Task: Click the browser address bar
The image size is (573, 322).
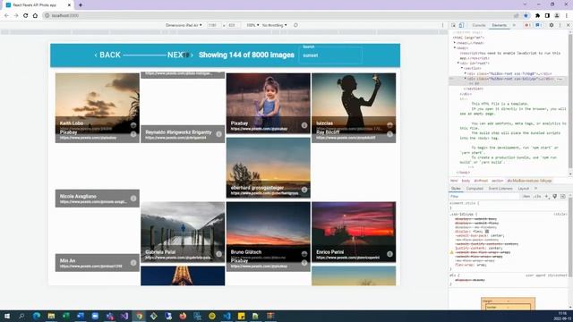Action: [x=278, y=16]
